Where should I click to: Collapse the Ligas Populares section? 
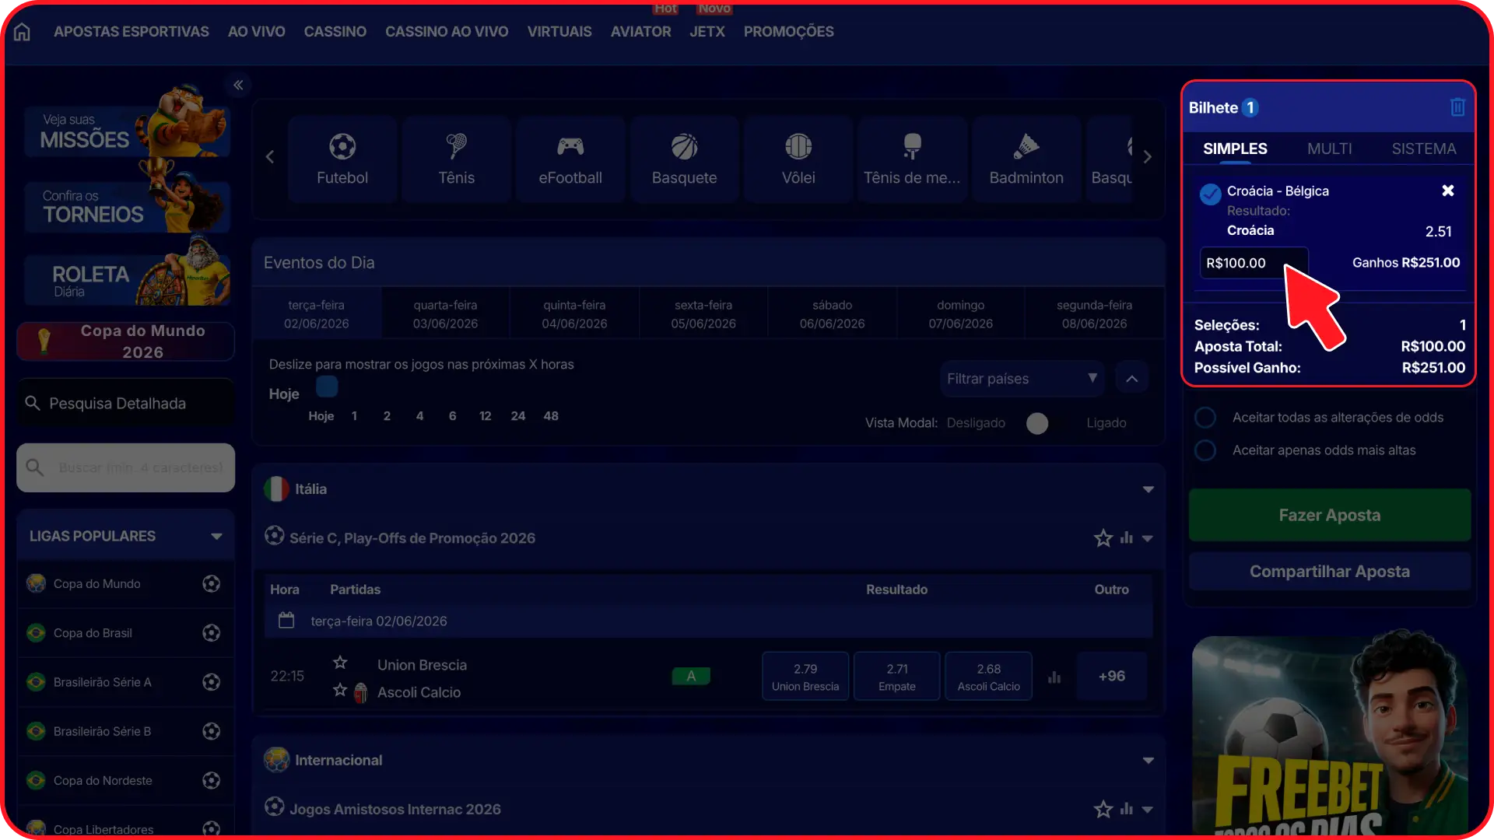216,536
